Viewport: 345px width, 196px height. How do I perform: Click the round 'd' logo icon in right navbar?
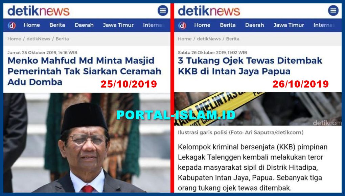pos(182,25)
